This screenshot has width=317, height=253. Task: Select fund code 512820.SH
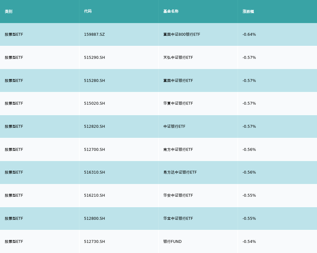[x=94, y=126]
